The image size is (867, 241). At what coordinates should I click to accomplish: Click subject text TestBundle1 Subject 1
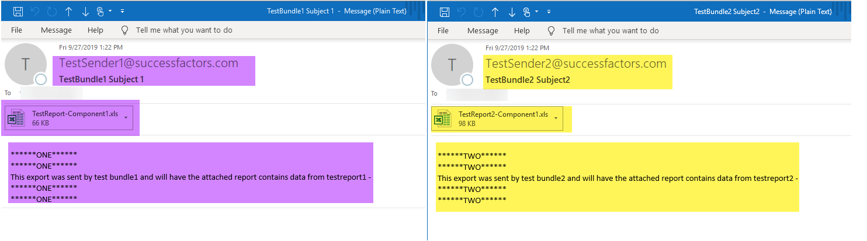tap(102, 79)
